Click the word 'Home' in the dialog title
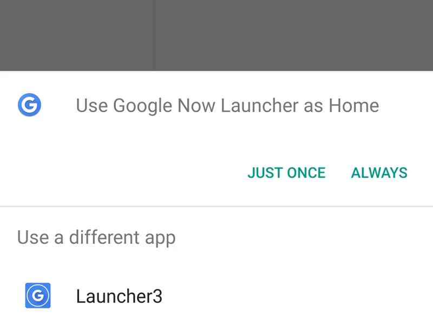Screen dimensions: 433x325 point(354,105)
